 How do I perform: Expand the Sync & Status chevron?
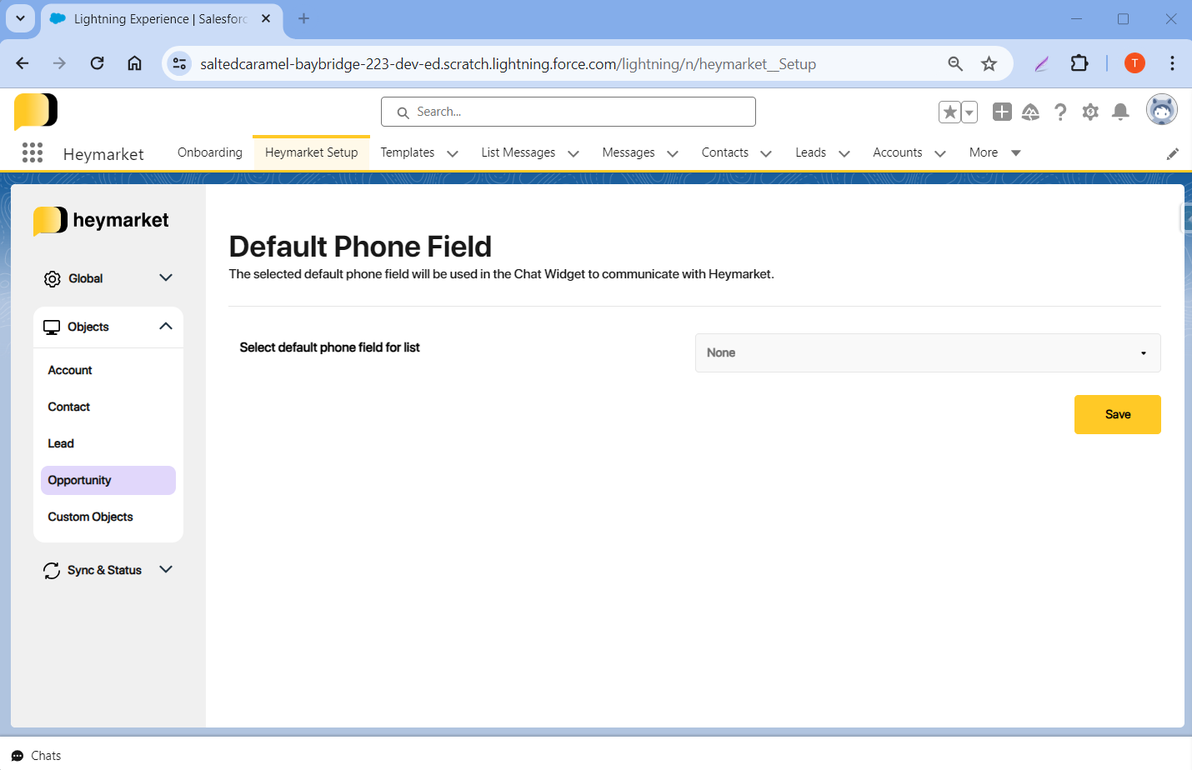tap(166, 569)
